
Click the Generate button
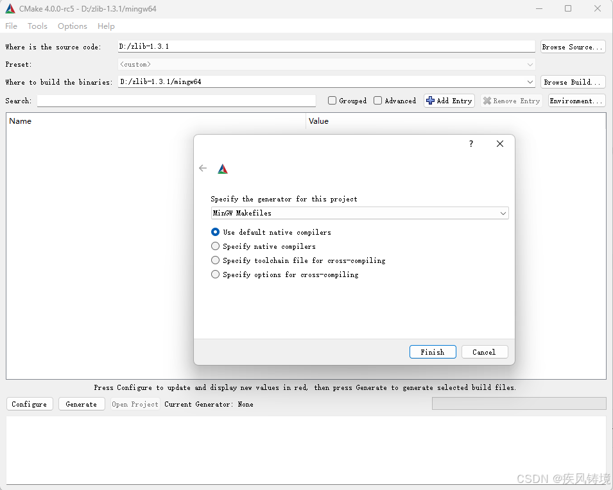pyautogui.click(x=82, y=404)
